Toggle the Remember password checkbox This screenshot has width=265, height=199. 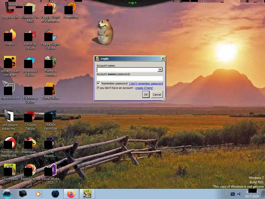click(98, 83)
